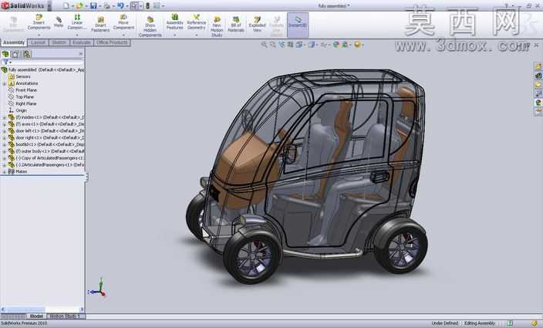Open dropdown arrow under Insert Components
The width and height of the screenshot is (543, 328).
pyautogui.click(x=39, y=35)
